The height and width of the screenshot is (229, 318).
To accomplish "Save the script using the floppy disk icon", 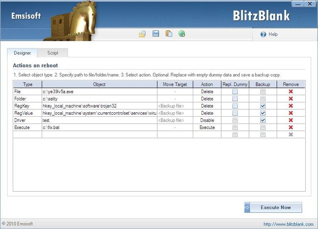I will [x=156, y=33].
